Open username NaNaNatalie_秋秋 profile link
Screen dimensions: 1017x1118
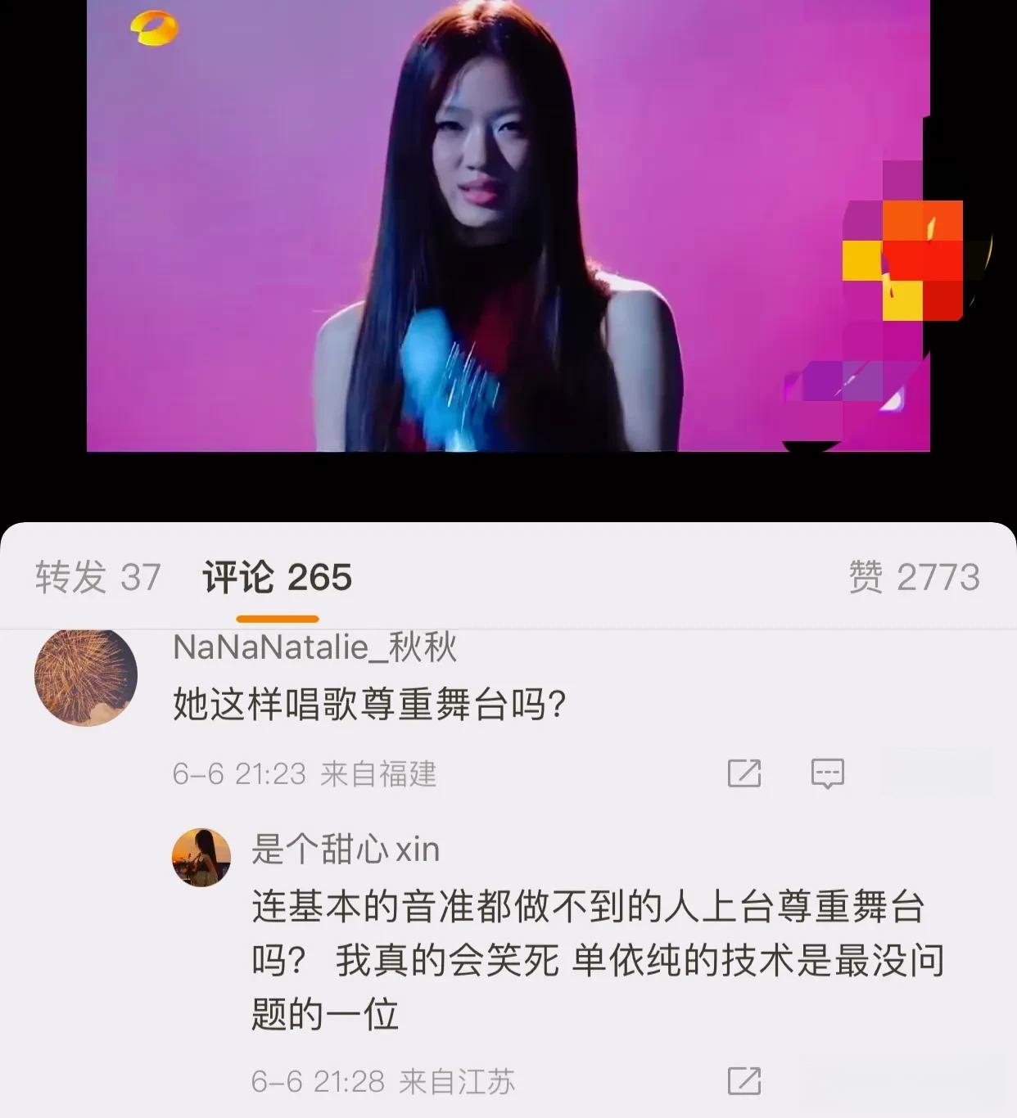tap(315, 647)
